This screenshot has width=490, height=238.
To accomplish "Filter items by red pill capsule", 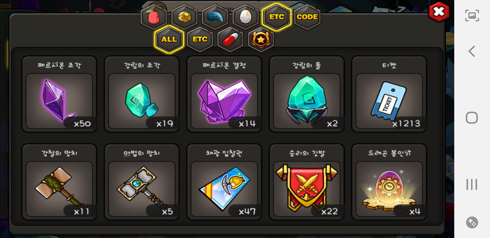I will click(230, 40).
